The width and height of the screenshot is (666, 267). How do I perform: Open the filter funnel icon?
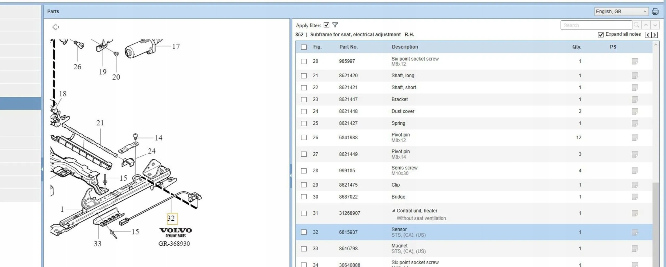[335, 25]
